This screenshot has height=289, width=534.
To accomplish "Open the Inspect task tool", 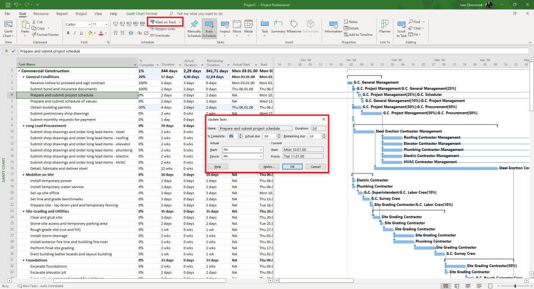I will click(225, 27).
